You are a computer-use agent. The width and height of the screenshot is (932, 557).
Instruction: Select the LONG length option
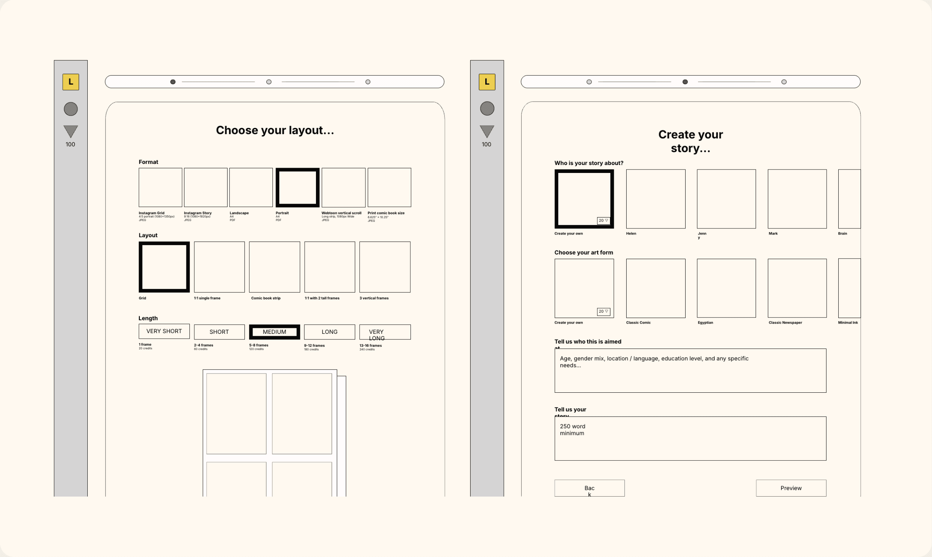pos(329,332)
